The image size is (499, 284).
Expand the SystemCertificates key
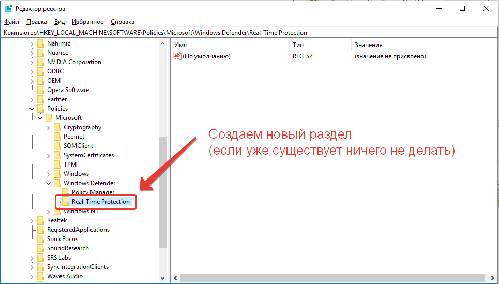49,155
